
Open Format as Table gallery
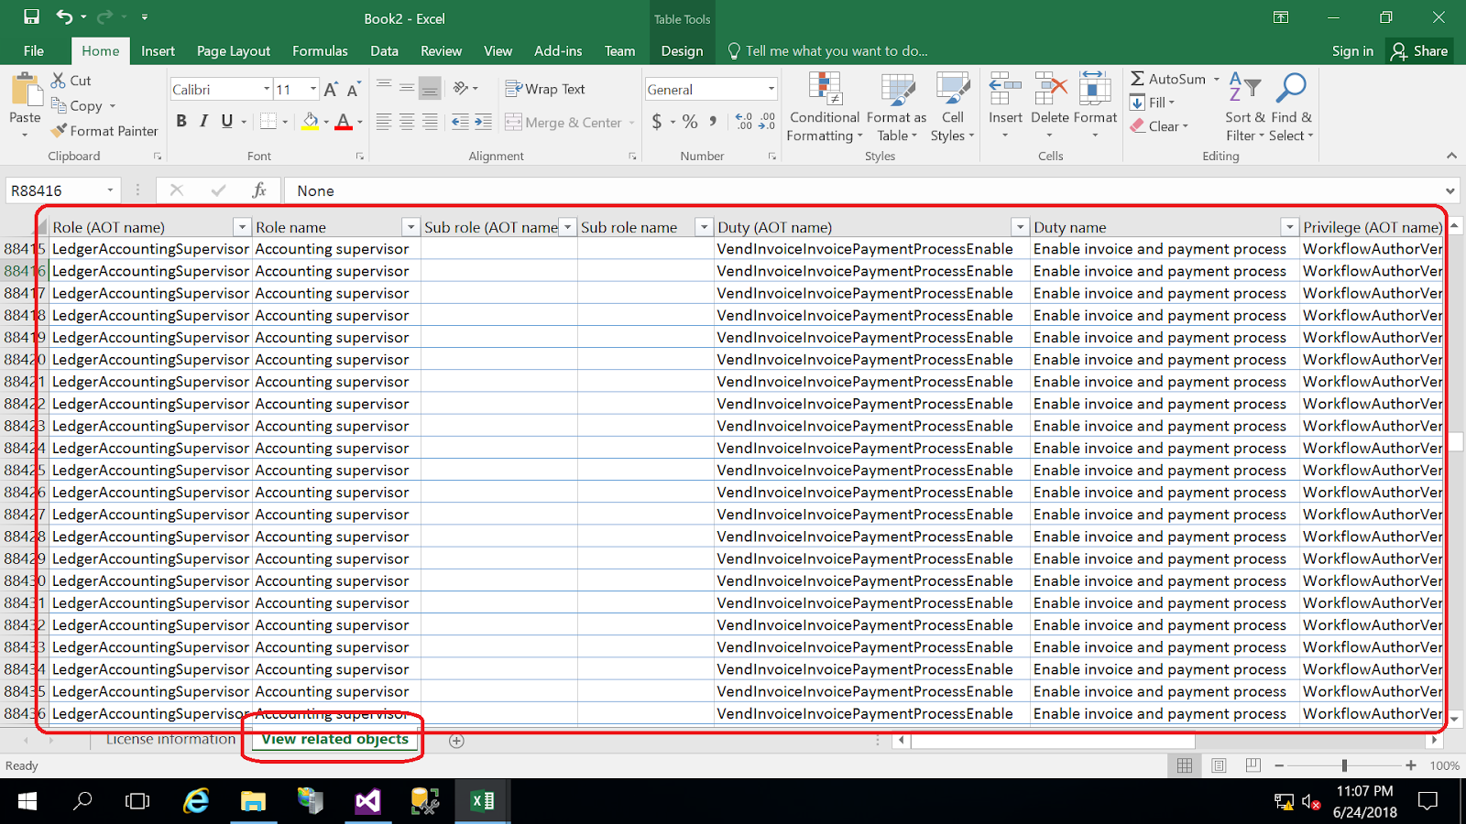pos(896,107)
